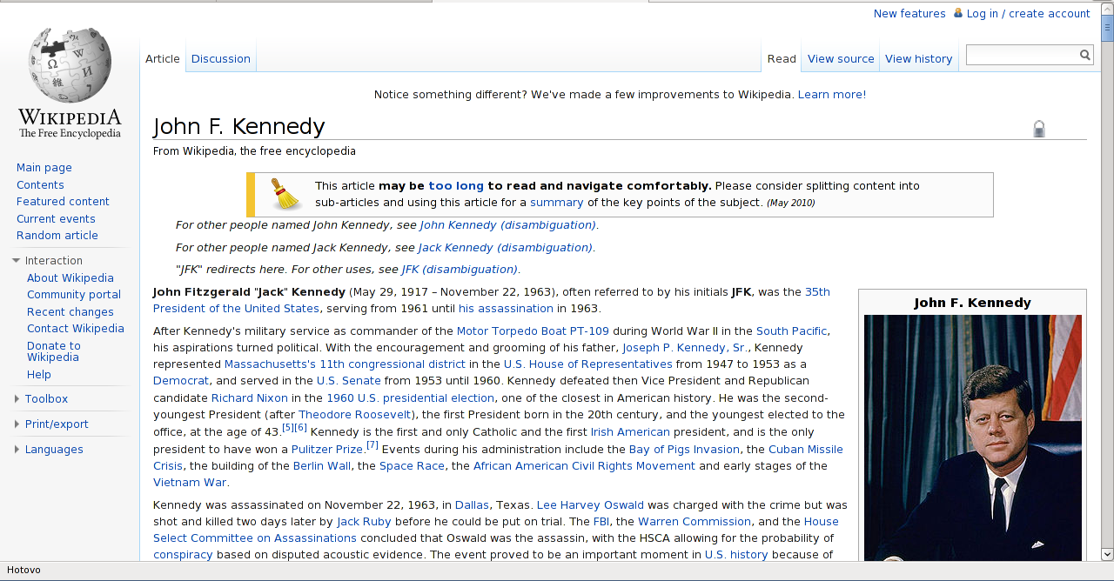Open Featured content link
This screenshot has height=581, width=1114.
(x=63, y=202)
